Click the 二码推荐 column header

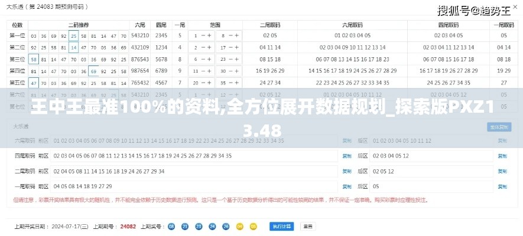click(79, 25)
